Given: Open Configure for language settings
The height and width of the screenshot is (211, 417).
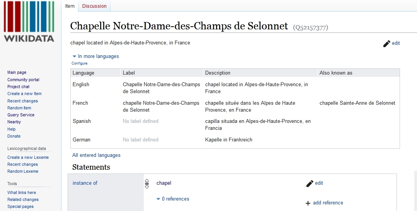Looking at the screenshot, I should pos(80,63).
